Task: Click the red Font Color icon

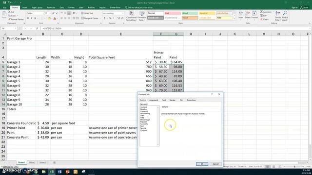Action: (x=55, y=18)
